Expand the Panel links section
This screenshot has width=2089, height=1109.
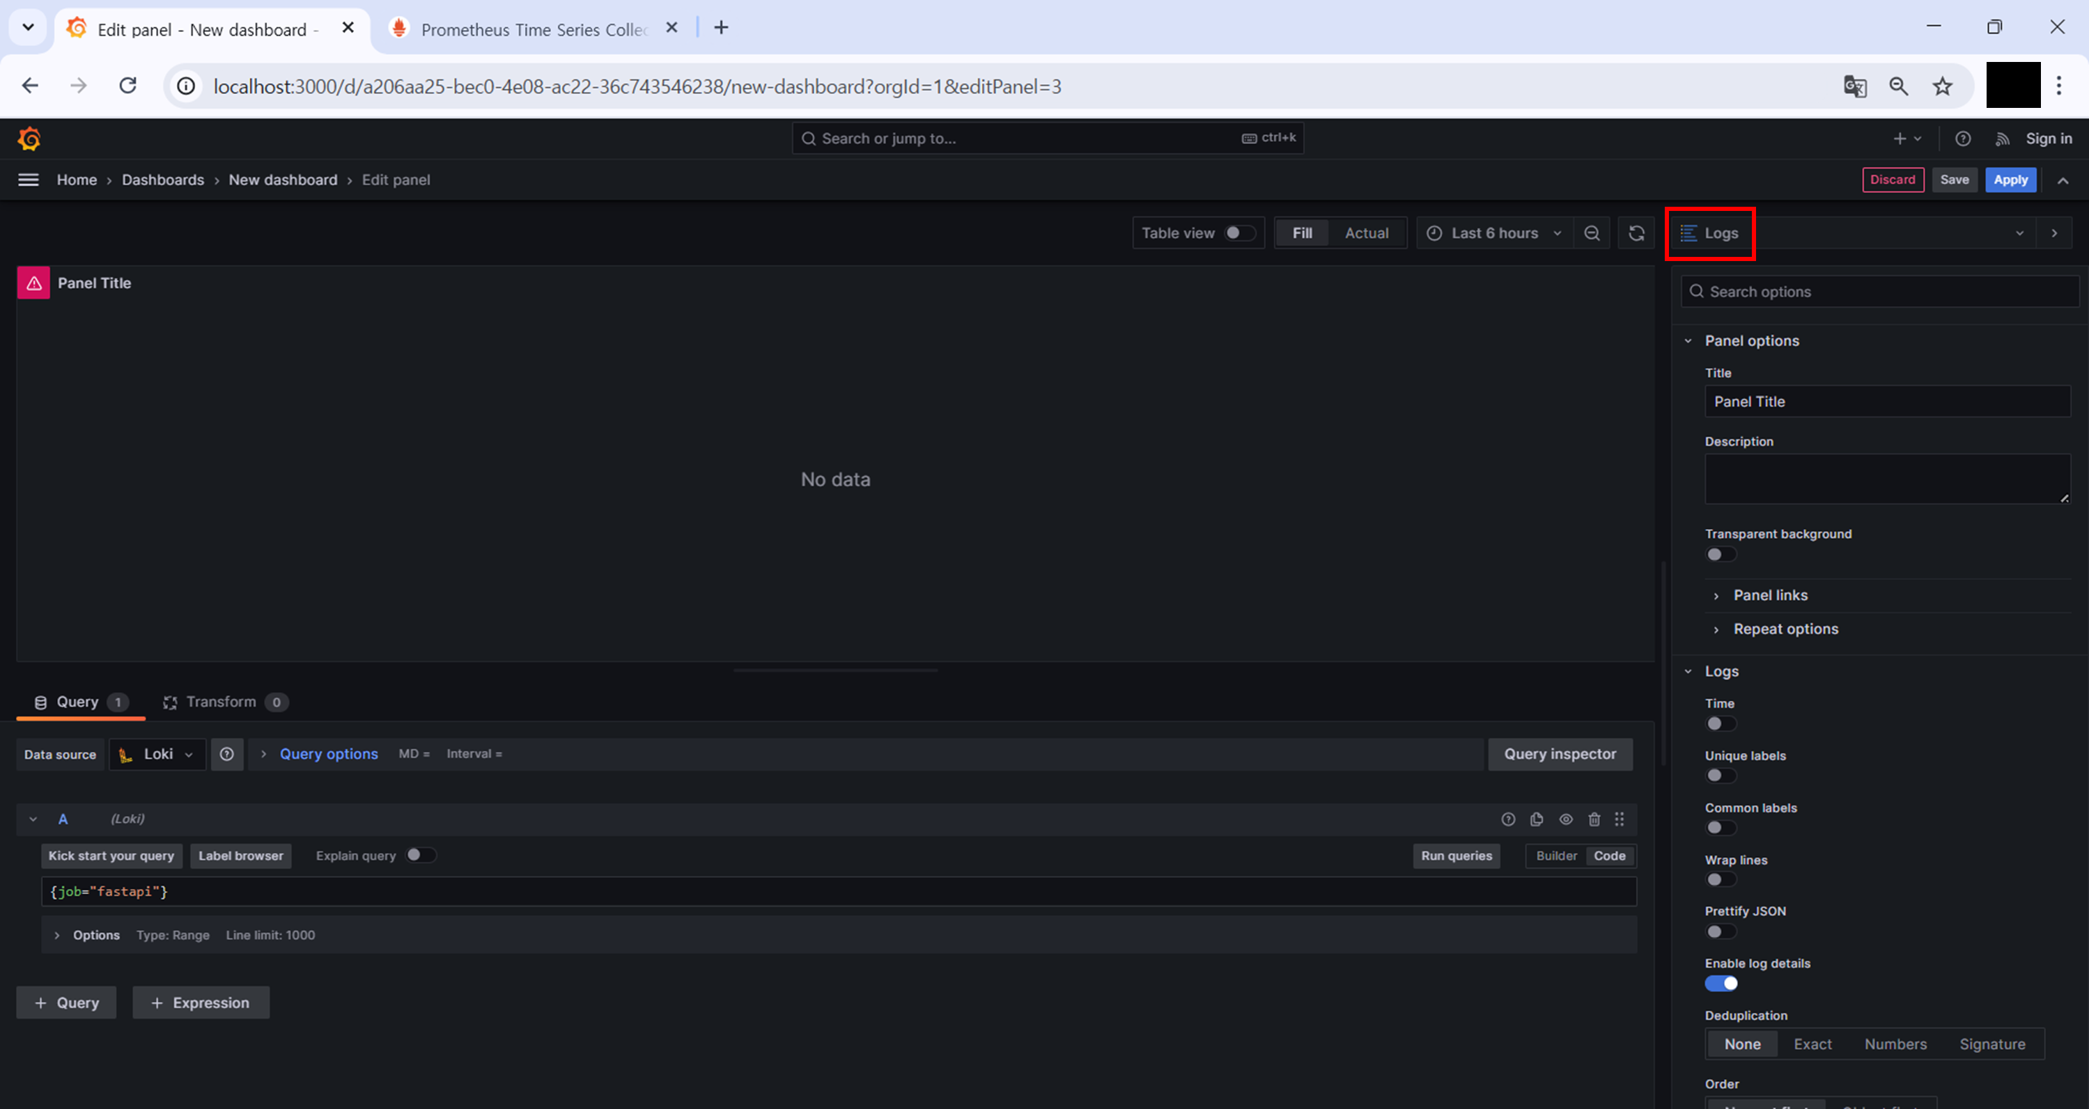(x=1769, y=596)
